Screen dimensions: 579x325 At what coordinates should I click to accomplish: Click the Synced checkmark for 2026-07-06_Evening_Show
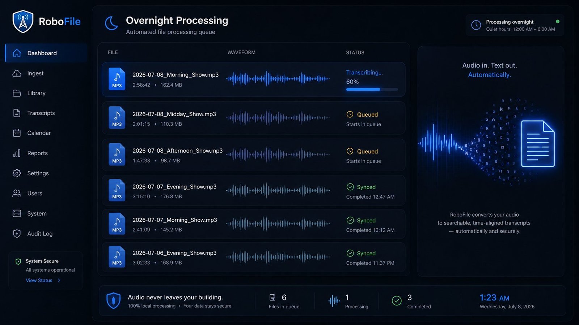350,253
